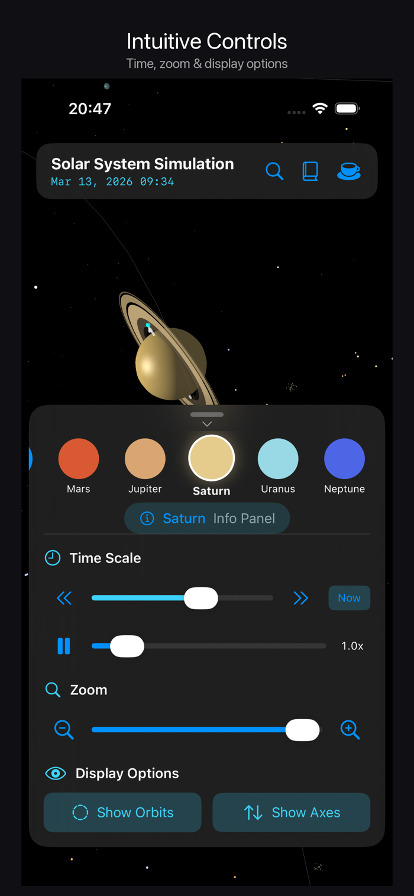Pause the simulation playback
The height and width of the screenshot is (896, 414).
[64, 646]
